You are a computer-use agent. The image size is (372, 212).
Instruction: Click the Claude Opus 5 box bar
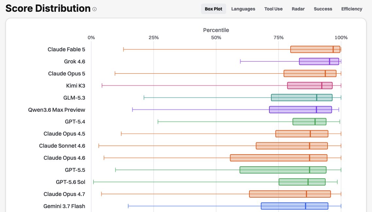(310, 73)
